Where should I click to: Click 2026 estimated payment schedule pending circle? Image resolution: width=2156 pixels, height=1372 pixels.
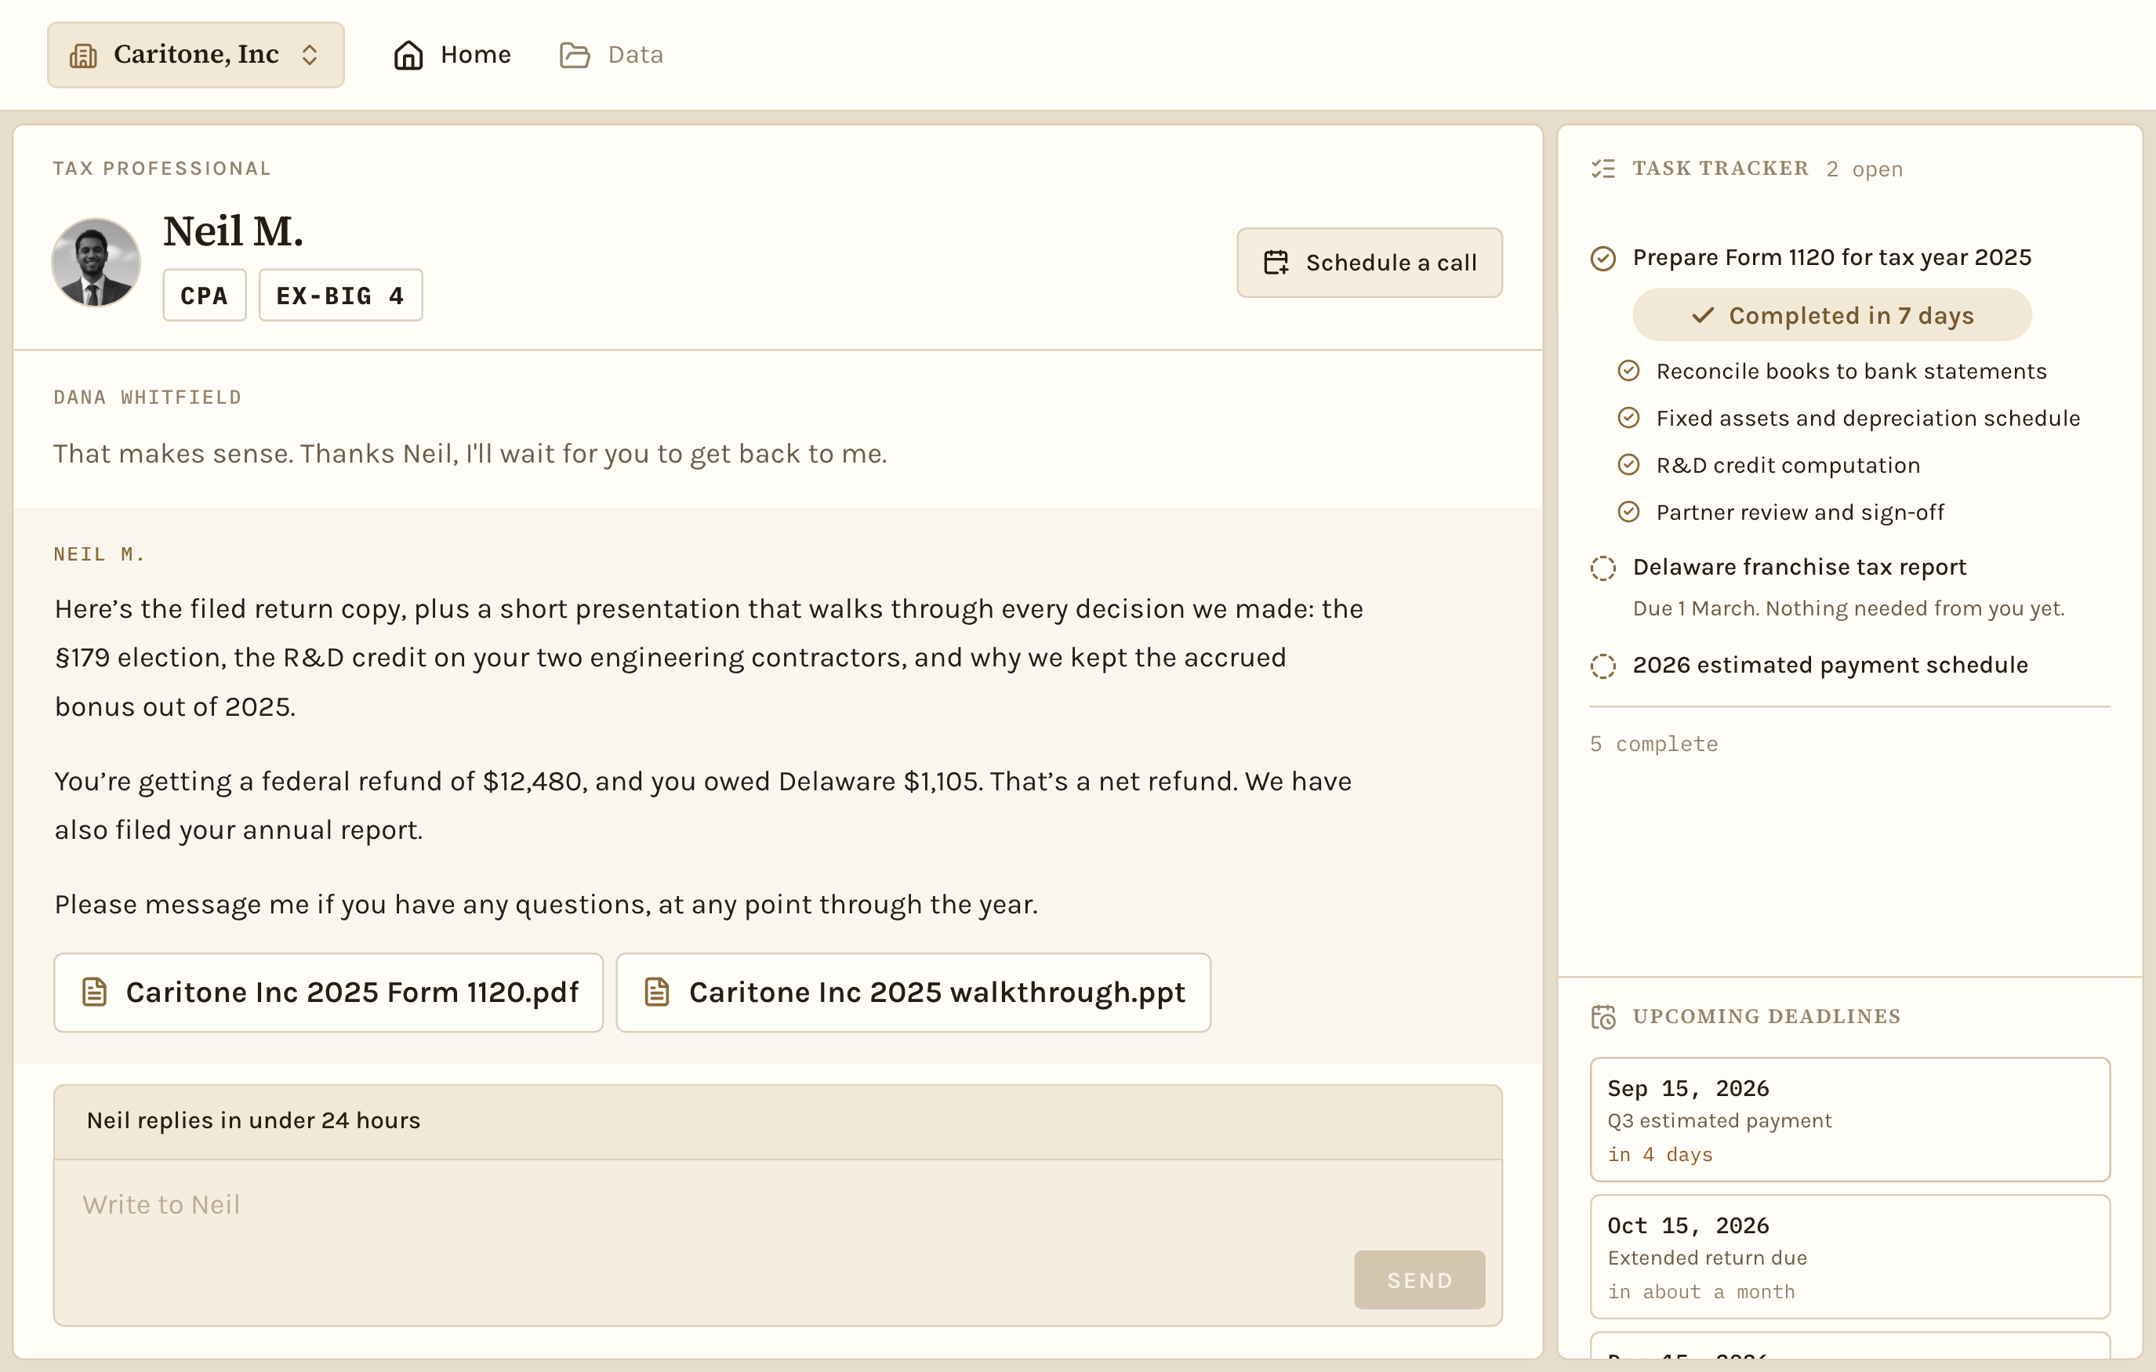coord(1602,666)
